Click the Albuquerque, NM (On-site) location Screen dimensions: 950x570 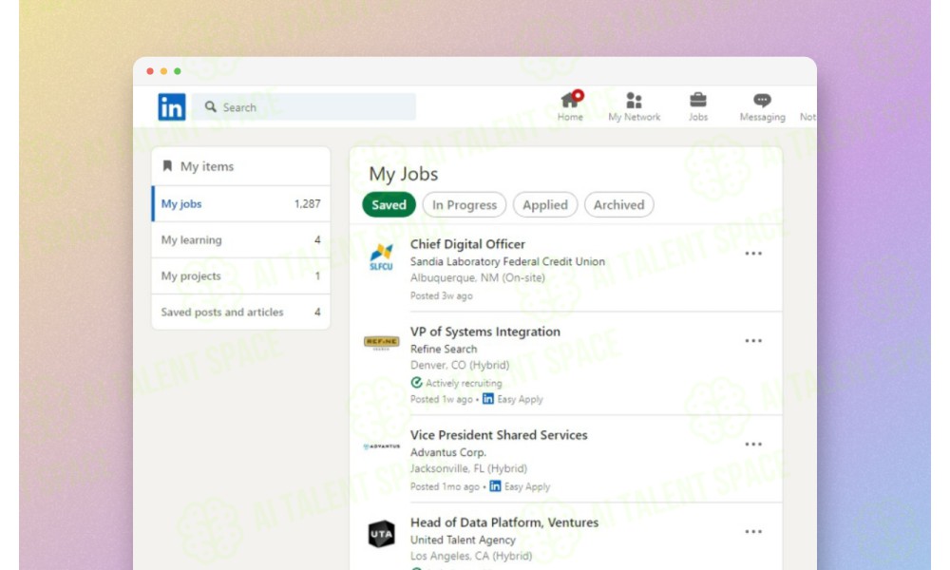478,277
